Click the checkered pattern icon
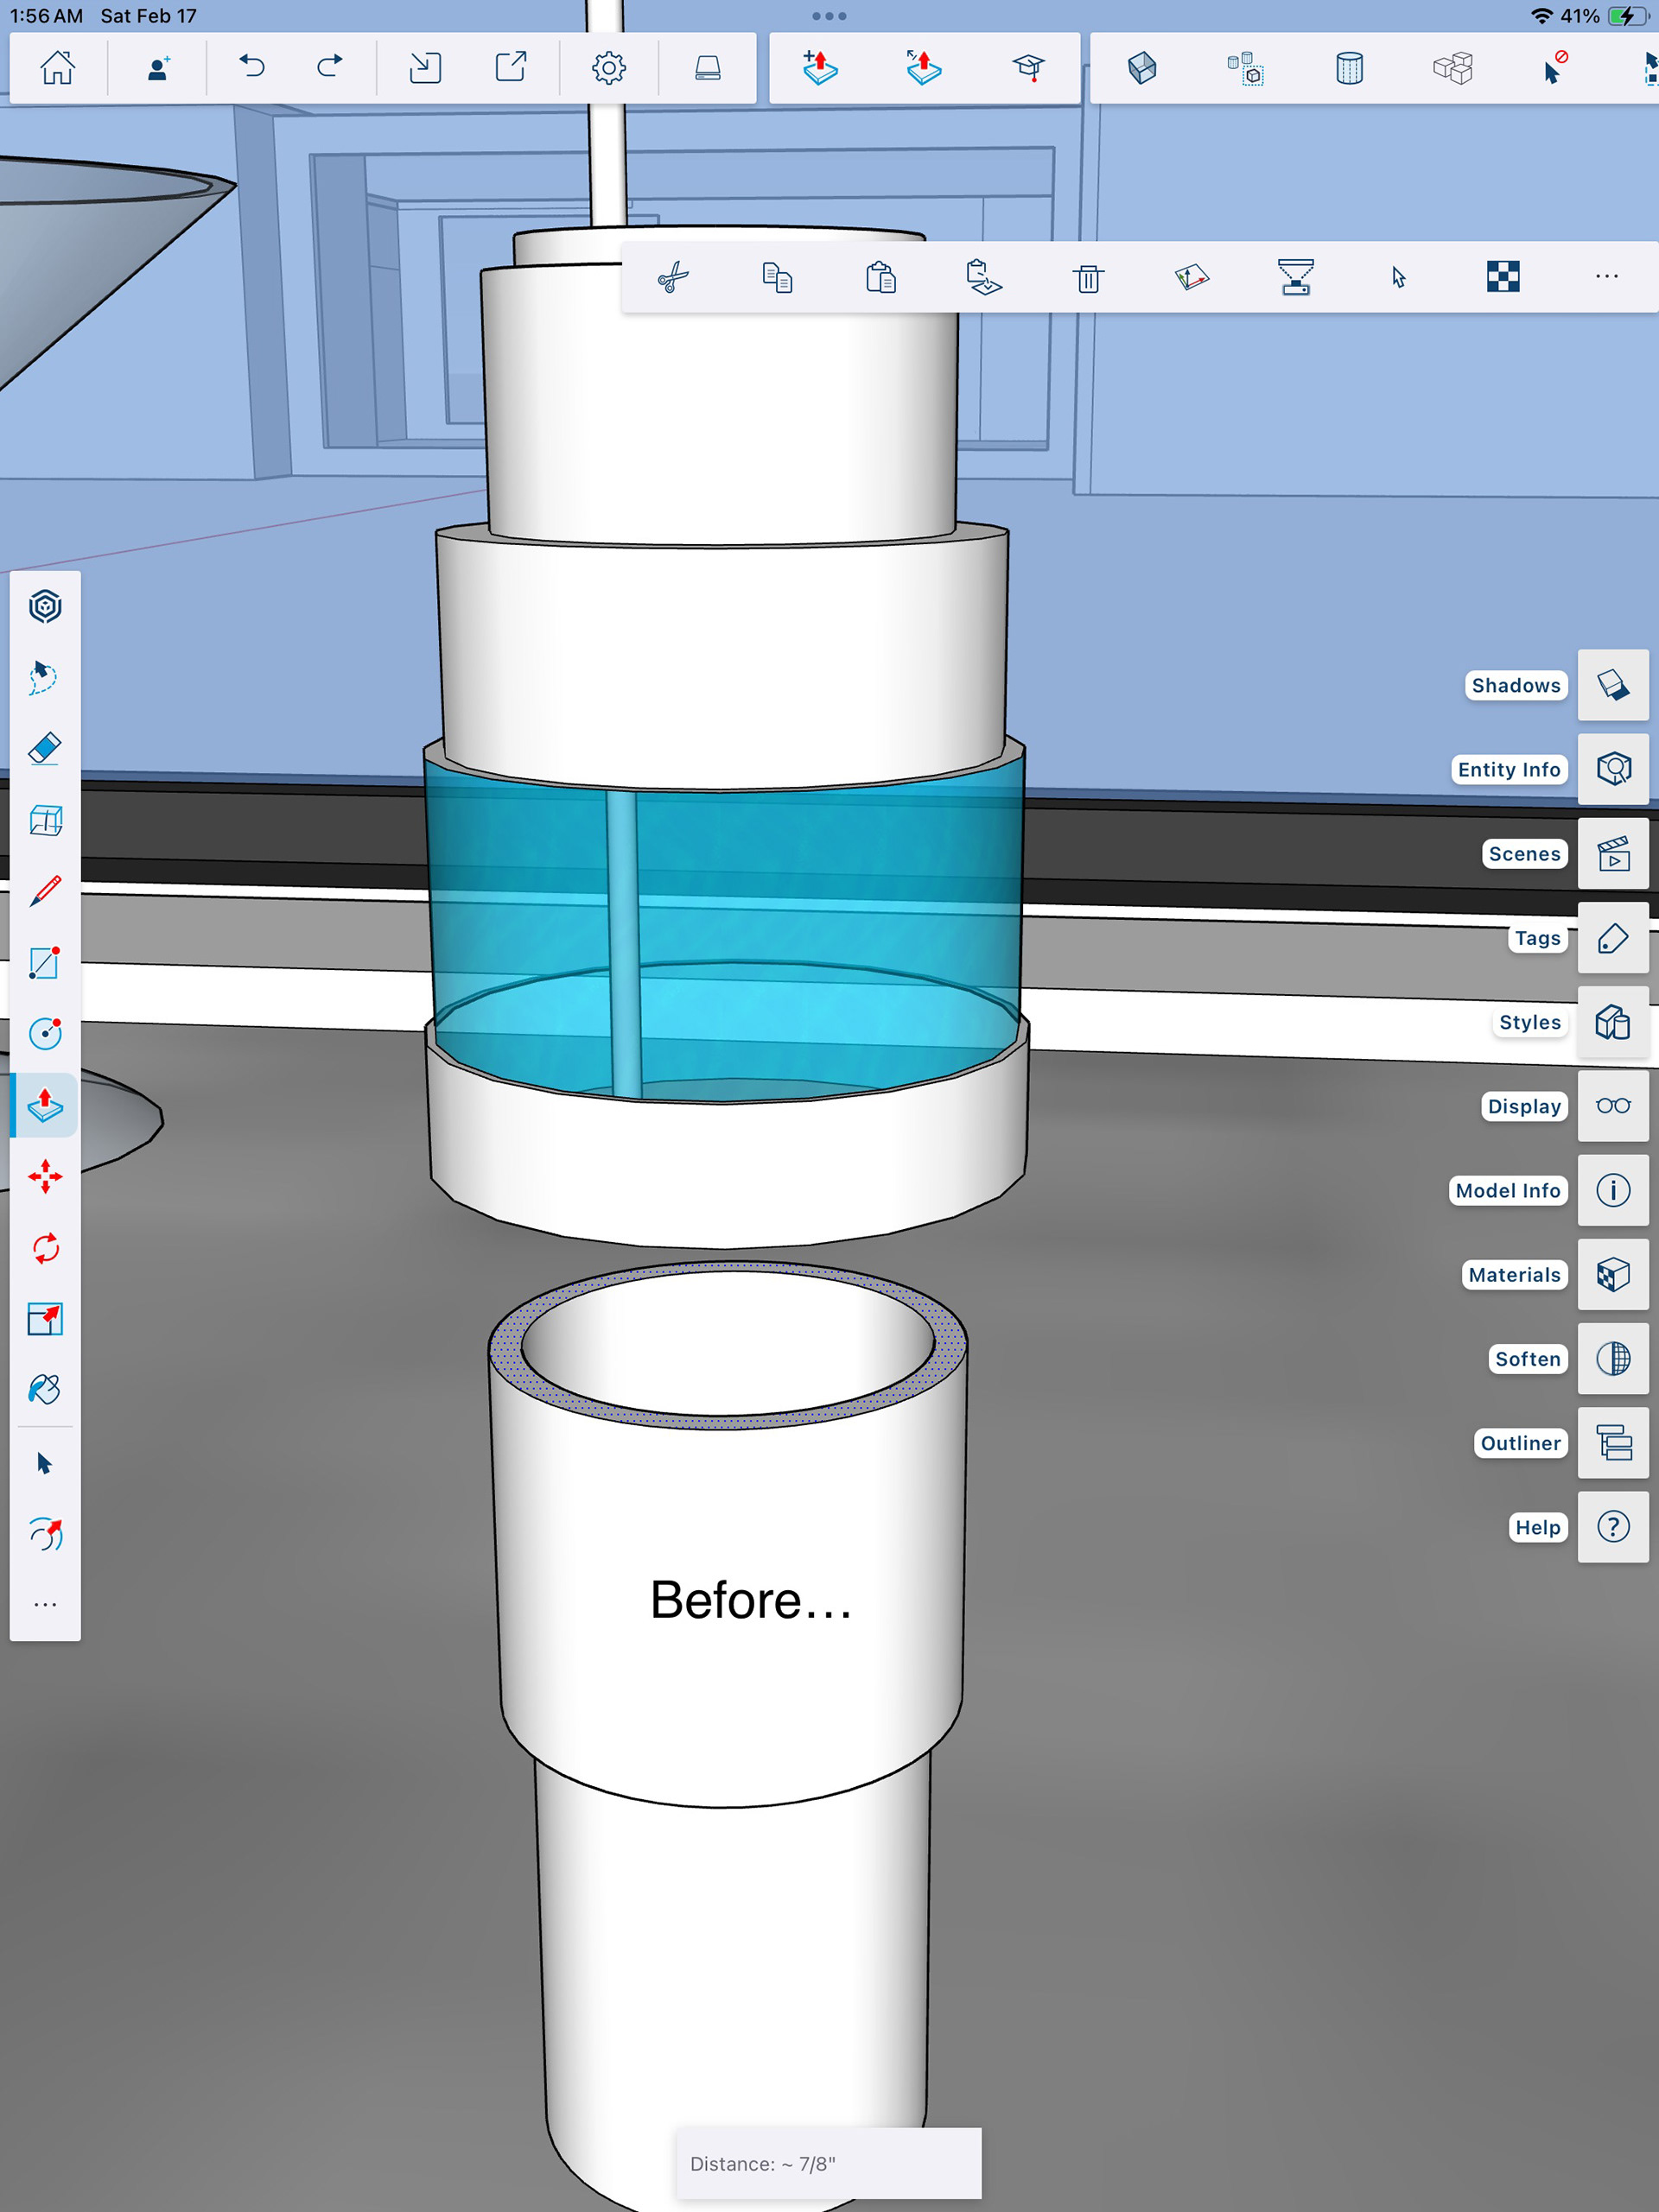The height and width of the screenshot is (2212, 1659). point(1503,276)
